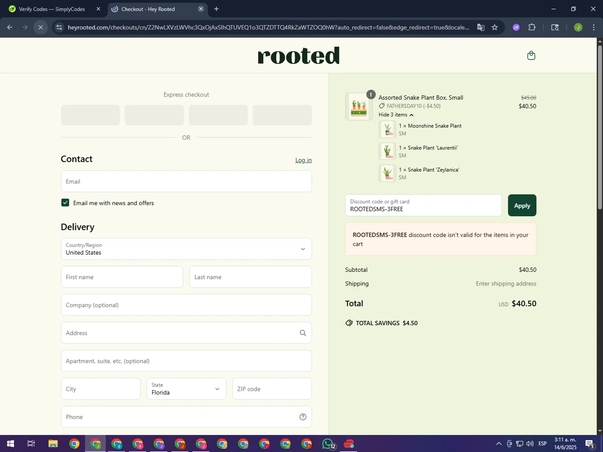
Task: Go back to the previous page
Action: (10, 27)
